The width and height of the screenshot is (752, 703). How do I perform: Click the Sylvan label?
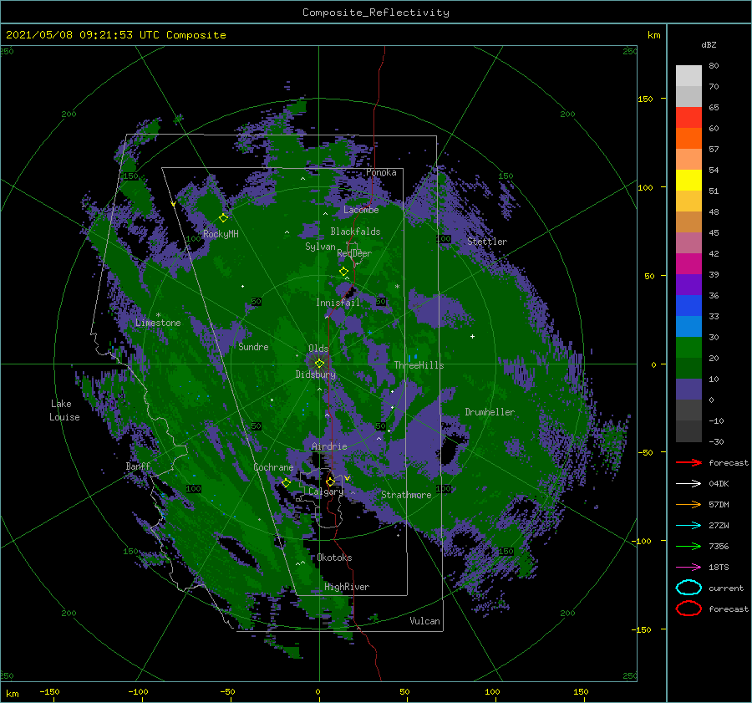click(x=320, y=247)
